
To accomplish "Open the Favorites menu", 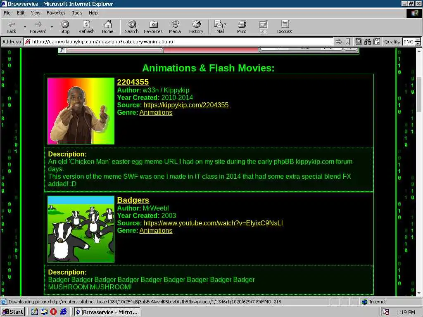I will point(56,13).
